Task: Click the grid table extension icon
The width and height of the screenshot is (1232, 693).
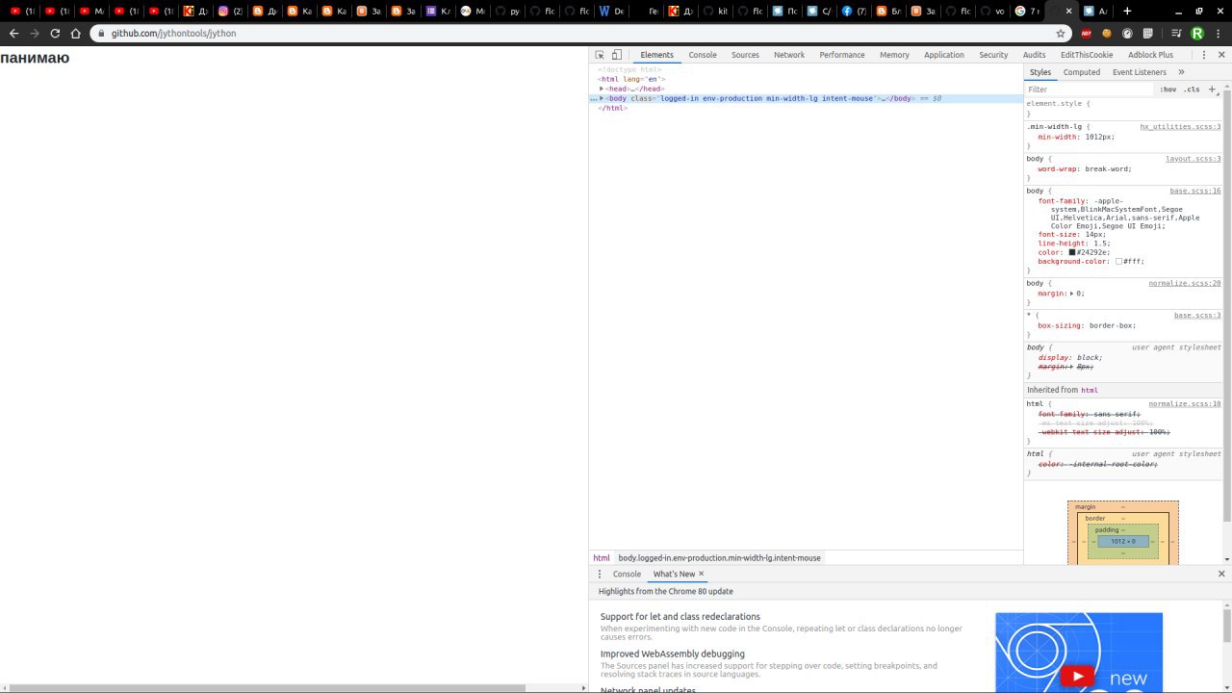Action: (x=1148, y=33)
